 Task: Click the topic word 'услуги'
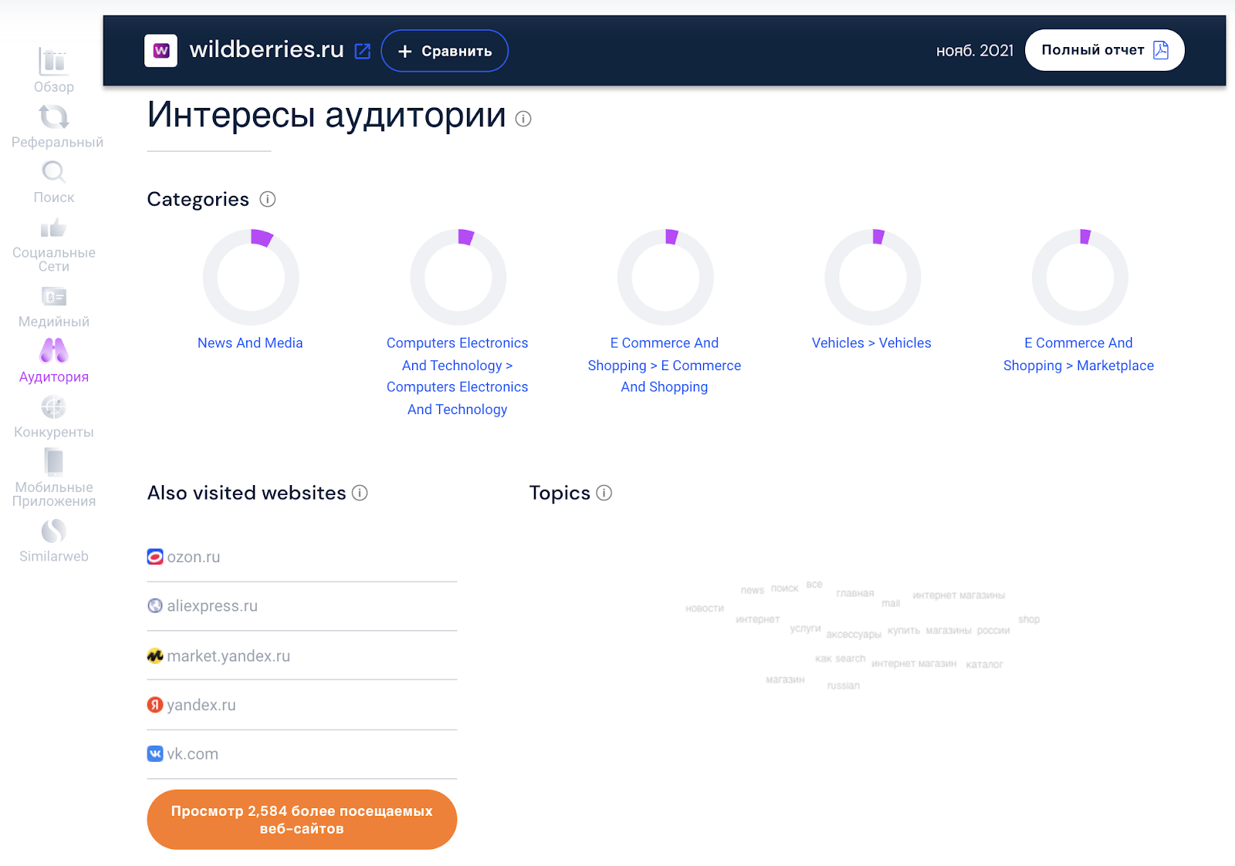pyautogui.click(x=805, y=628)
